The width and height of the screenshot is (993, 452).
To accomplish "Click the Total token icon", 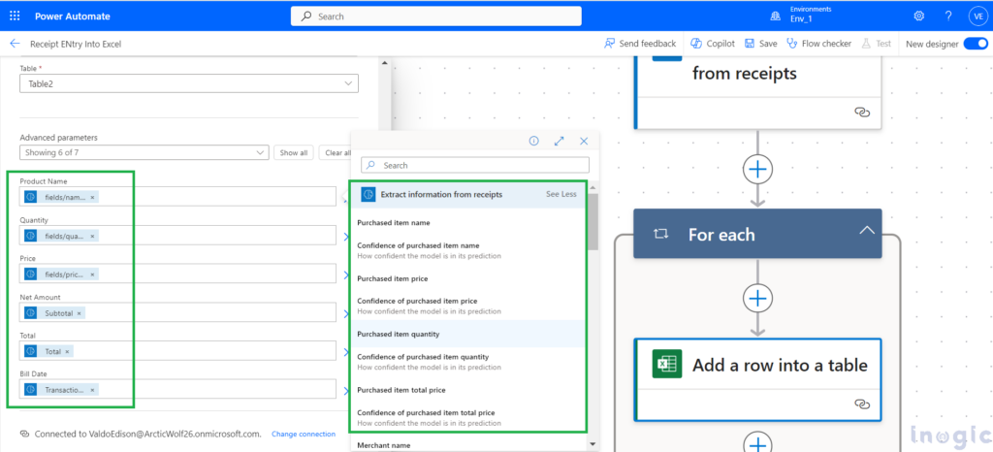I will [31, 351].
